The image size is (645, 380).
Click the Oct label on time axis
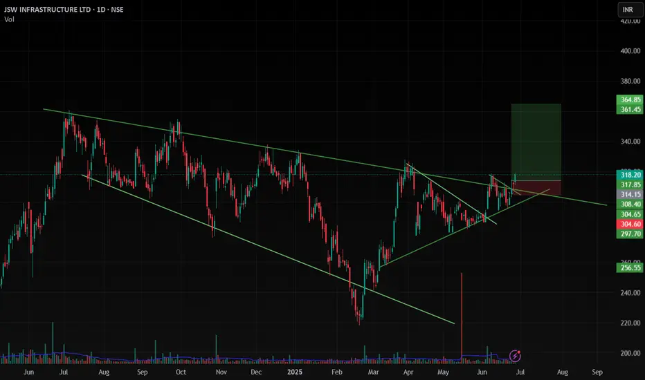[x=181, y=372]
